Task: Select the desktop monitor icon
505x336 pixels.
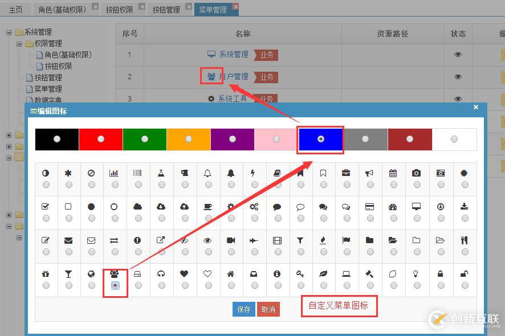Action: pyautogui.click(x=417, y=206)
